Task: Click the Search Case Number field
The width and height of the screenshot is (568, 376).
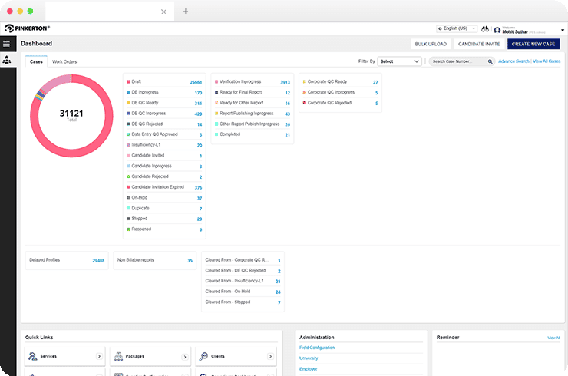Action: (459, 61)
